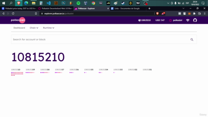Click header block number 10815210

[x=145, y=20]
